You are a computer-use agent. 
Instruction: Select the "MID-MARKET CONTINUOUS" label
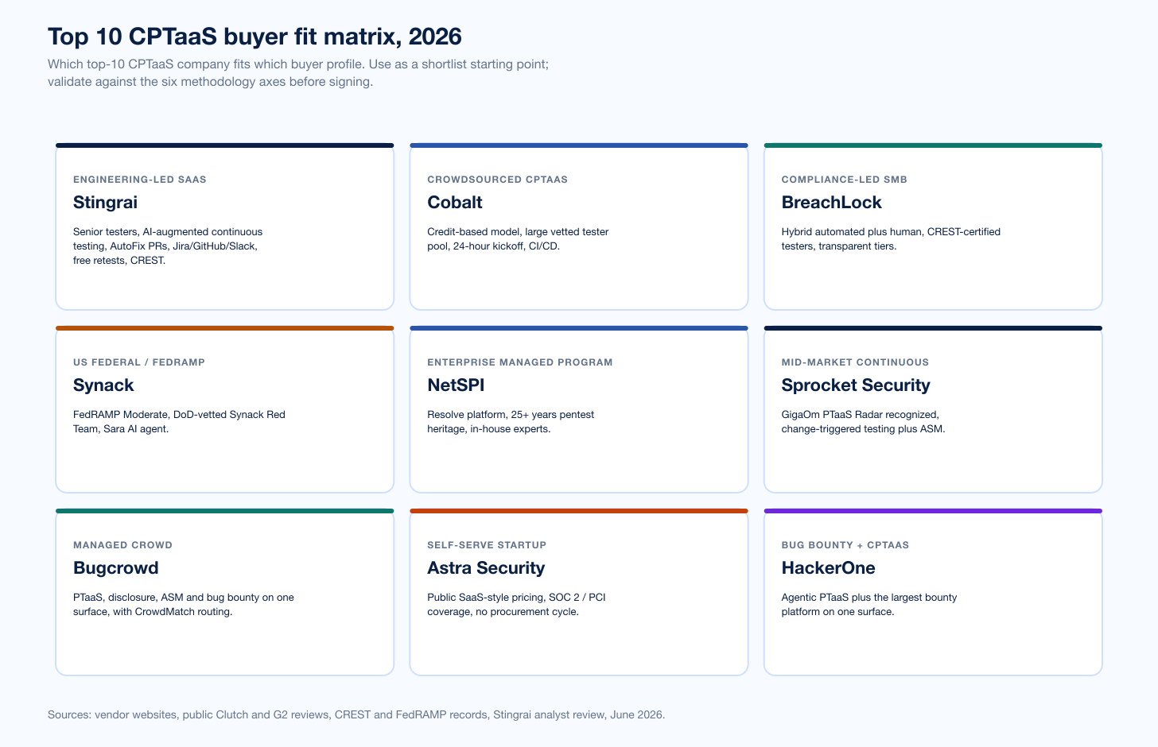click(x=856, y=362)
